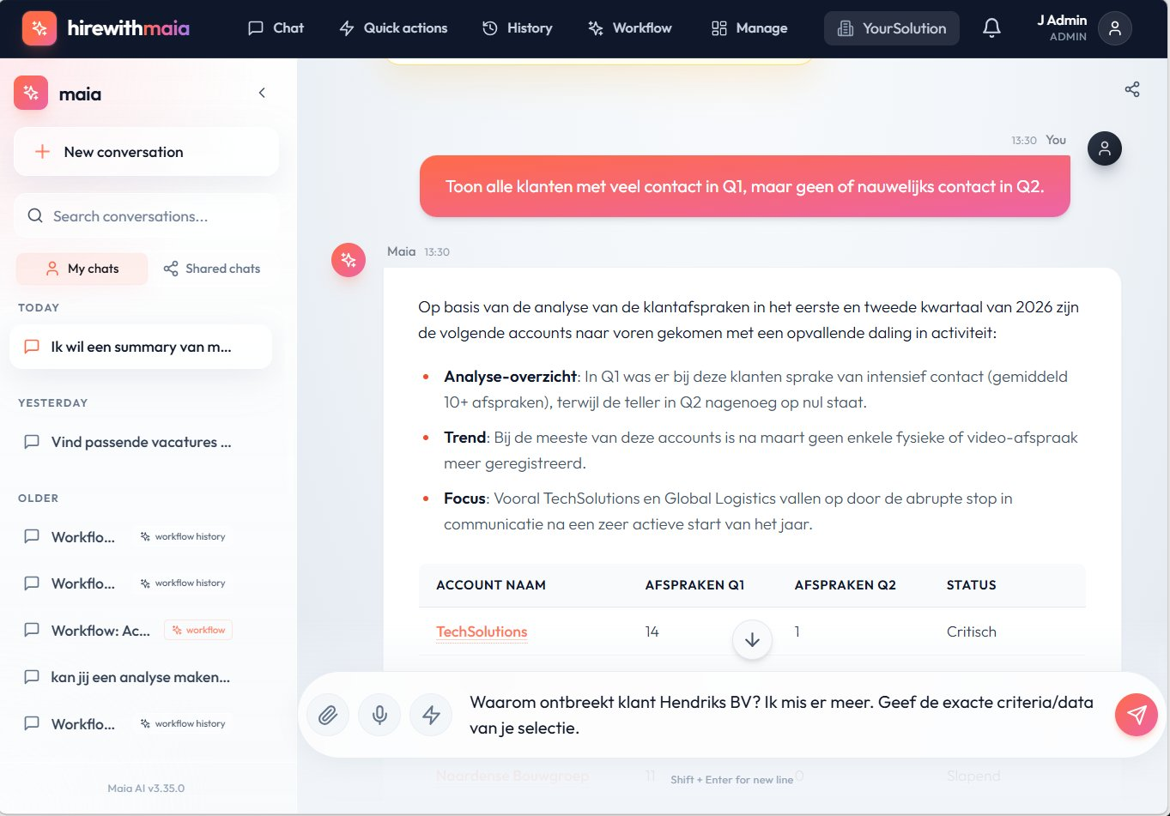Start a New conversation
The height and width of the screenshot is (816, 1170).
tap(146, 152)
